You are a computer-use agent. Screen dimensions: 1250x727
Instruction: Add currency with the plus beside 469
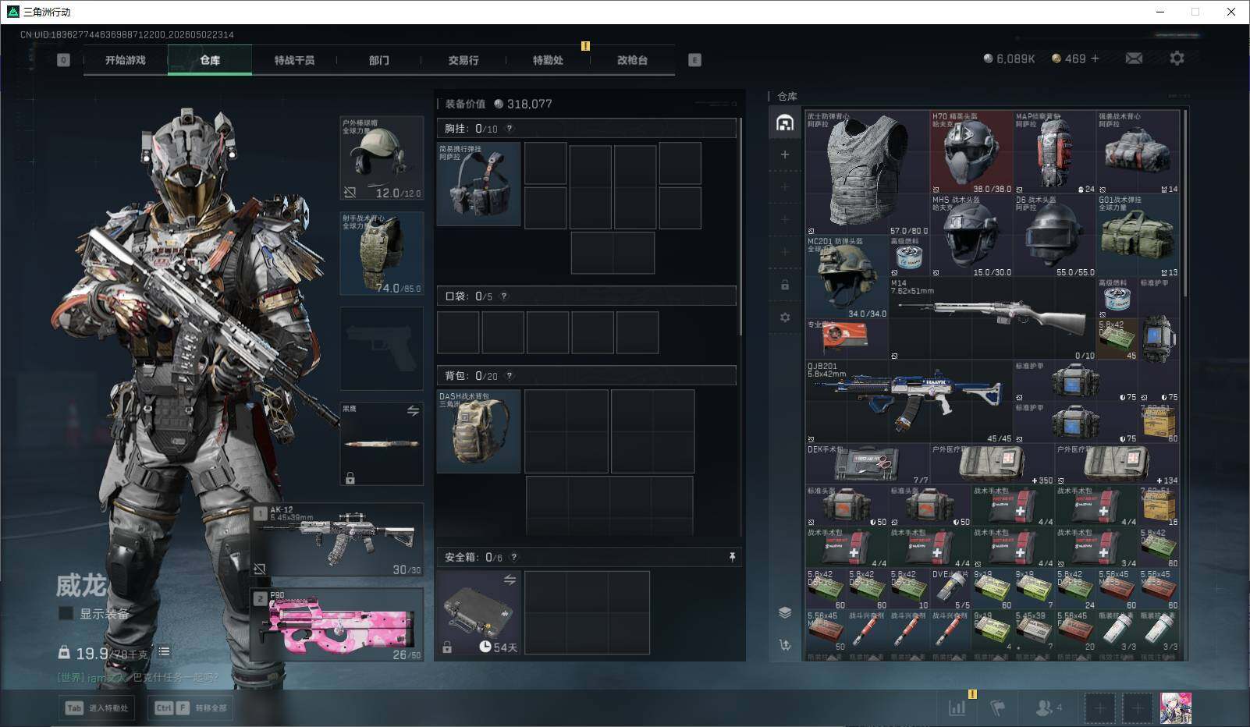[1095, 59]
